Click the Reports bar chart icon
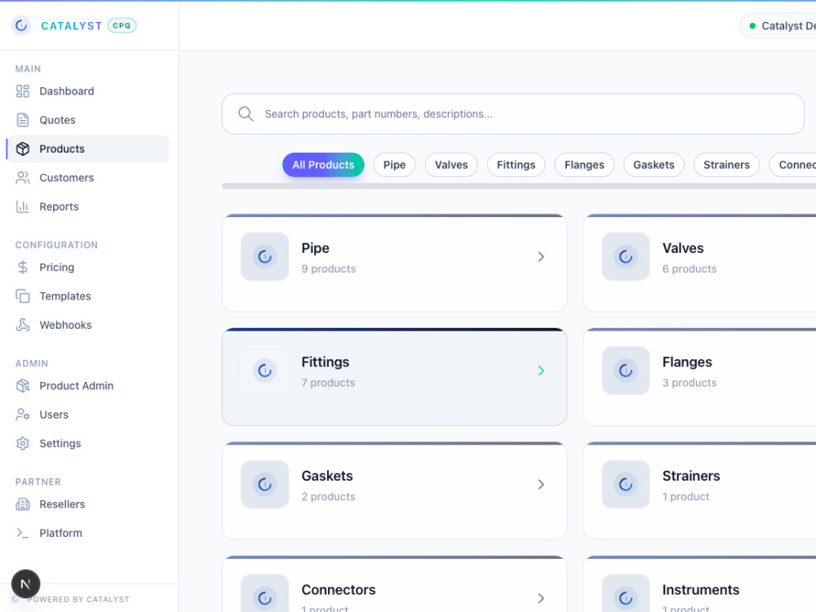The height and width of the screenshot is (612, 816). coord(22,206)
